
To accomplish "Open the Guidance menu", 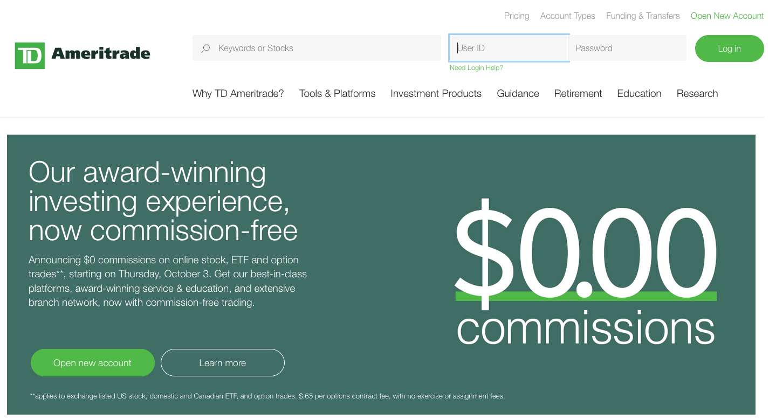I will click(x=518, y=94).
